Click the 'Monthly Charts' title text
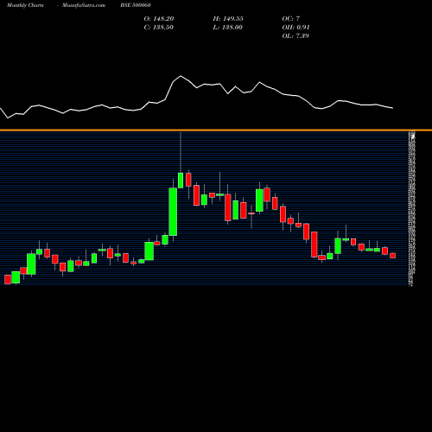 [x=25, y=5]
